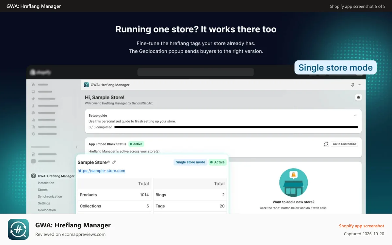Click the Online Store shop icon in sidebar
Viewport: 392px width, 245px height.
pos(33,154)
